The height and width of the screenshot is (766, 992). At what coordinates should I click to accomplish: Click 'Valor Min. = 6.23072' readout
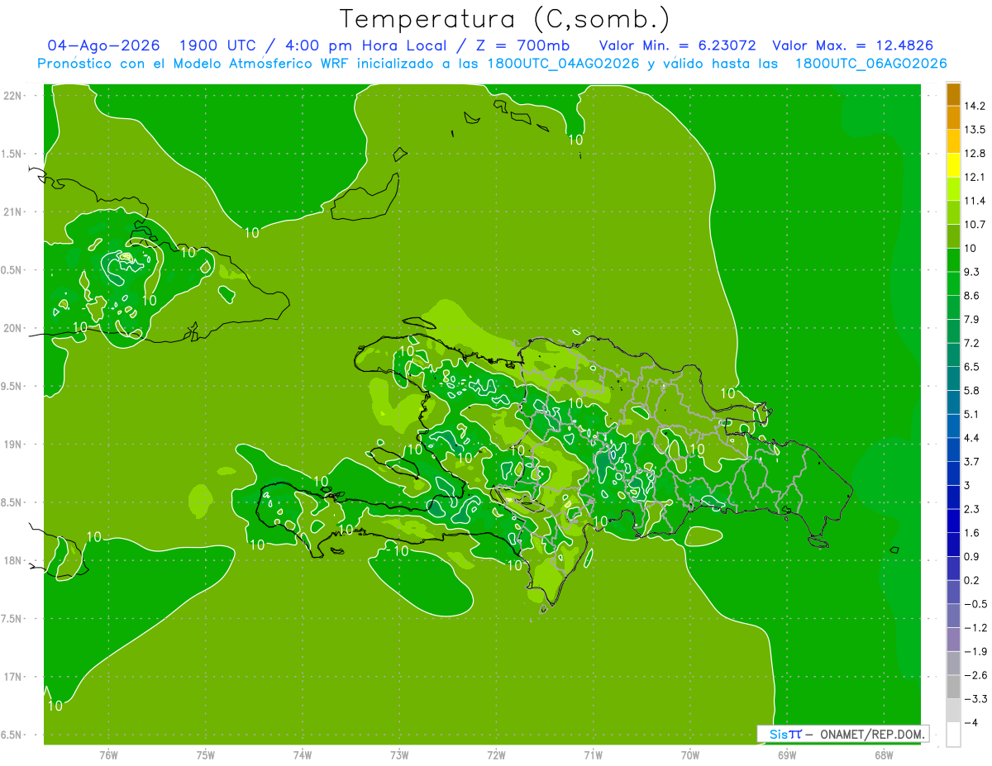(676, 45)
